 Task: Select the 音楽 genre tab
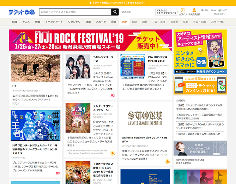[114, 22]
